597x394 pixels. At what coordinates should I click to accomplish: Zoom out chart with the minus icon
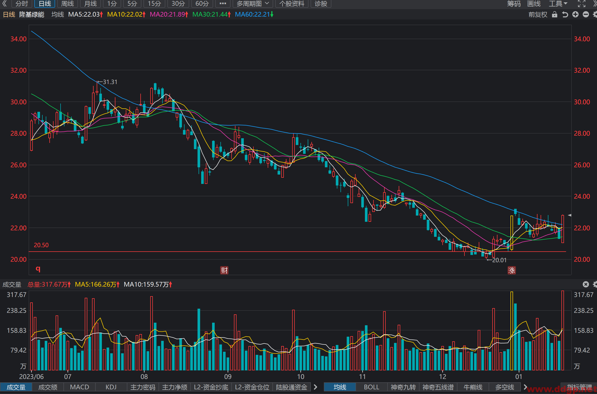(x=586, y=15)
